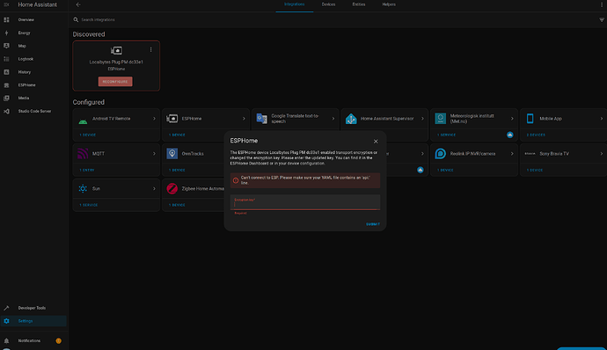Viewport: 607px width, 350px height.
Task: Expand the Android TV Remote chevron
Action: [x=154, y=119]
